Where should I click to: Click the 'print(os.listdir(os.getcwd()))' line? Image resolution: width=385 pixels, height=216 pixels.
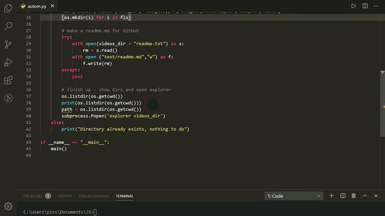pos(102,103)
